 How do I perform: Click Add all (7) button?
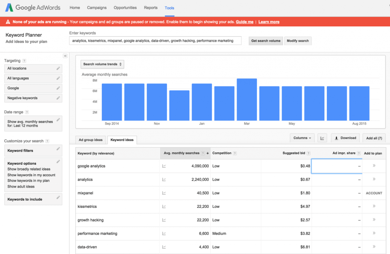tap(374, 138)
